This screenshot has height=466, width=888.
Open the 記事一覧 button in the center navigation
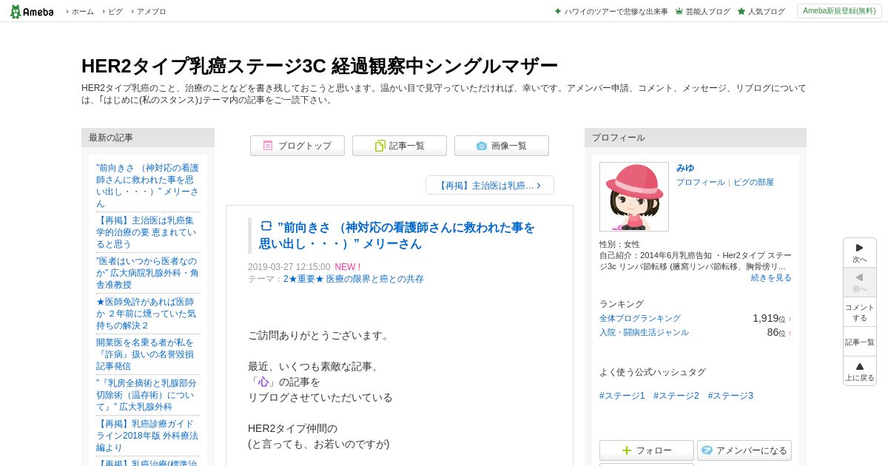click(400, 146)
